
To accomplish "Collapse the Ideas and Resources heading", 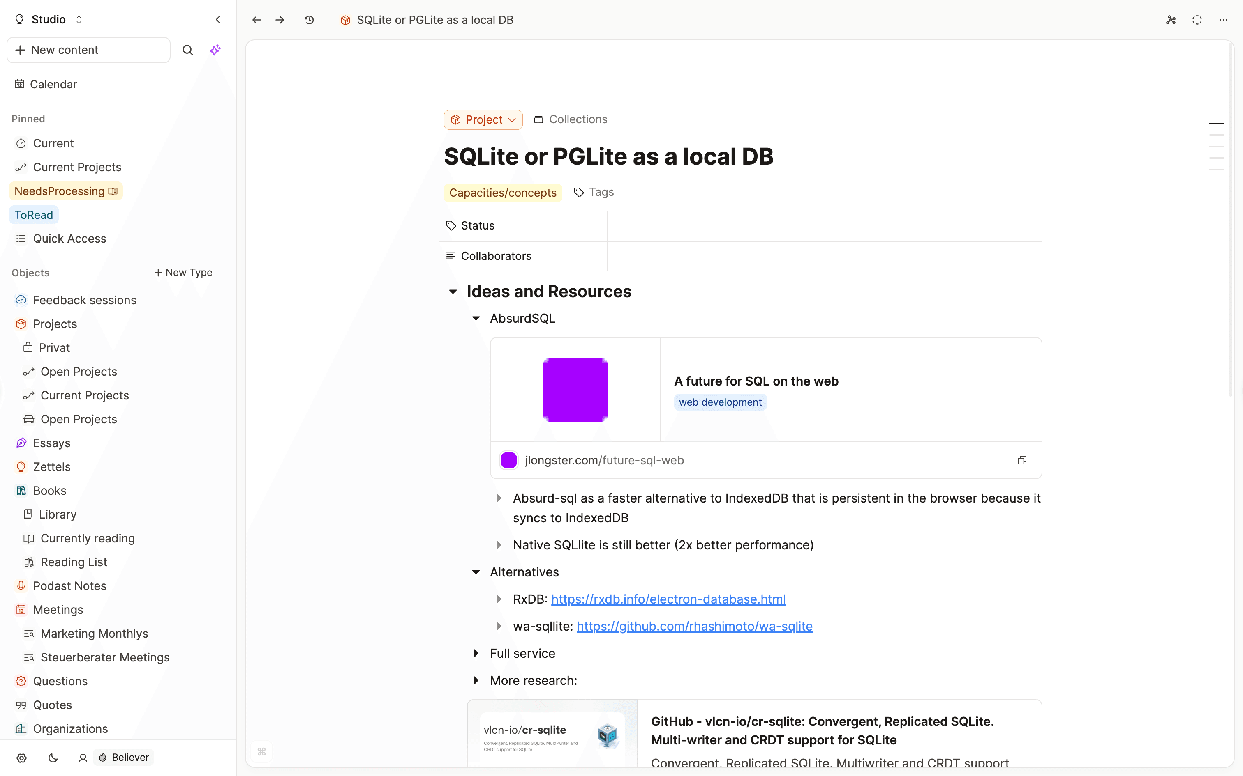I will [x=453, y=292].
